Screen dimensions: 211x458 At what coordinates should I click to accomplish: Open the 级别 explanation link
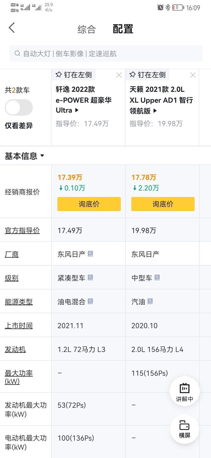12,278
